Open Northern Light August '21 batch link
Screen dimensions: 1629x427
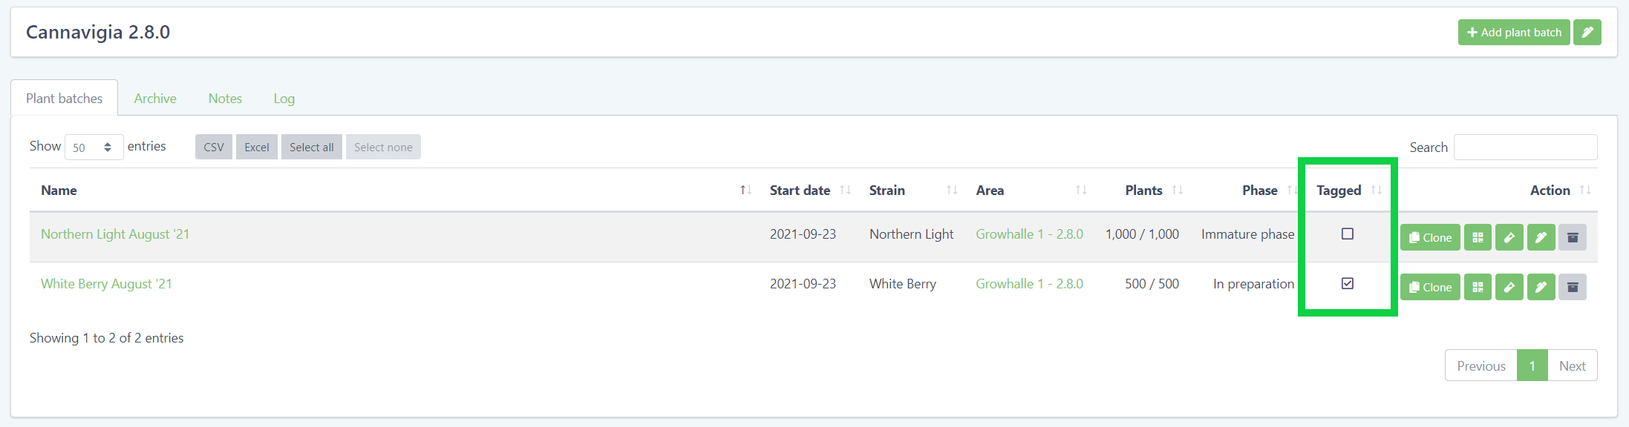pos(115,234)
